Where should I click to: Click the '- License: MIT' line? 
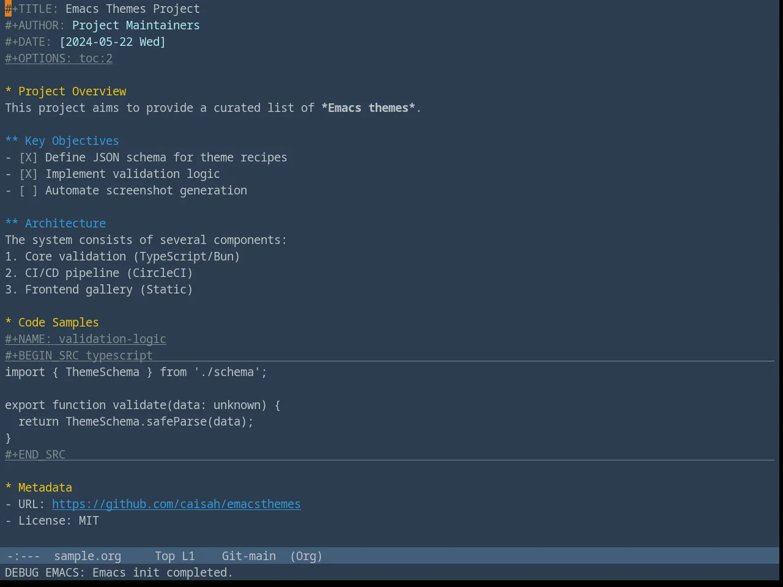pyautogui.click(x=52, y=520)
